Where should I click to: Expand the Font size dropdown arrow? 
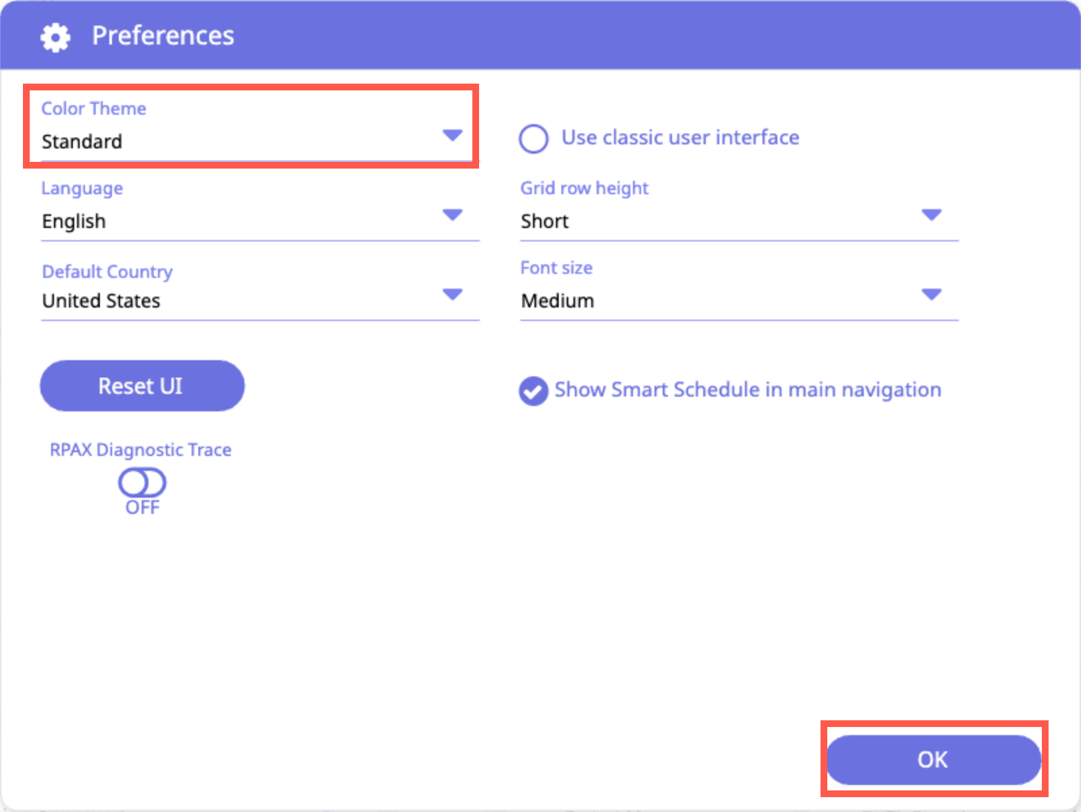931,295
